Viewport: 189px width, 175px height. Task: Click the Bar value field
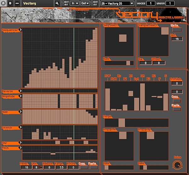[146, 63]
